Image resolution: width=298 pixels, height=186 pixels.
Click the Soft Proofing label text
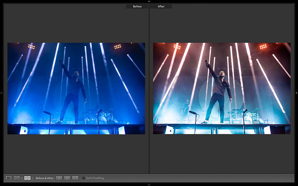[x=95, y=178]
